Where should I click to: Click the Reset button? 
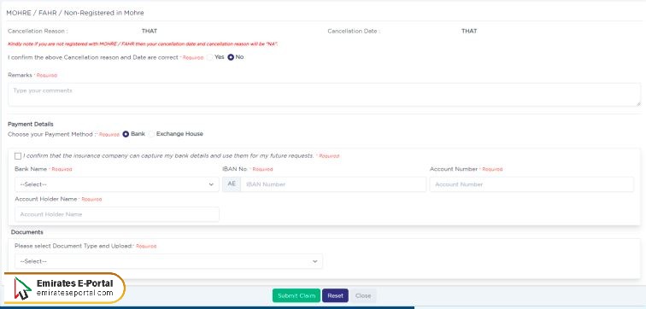(335, 295)
